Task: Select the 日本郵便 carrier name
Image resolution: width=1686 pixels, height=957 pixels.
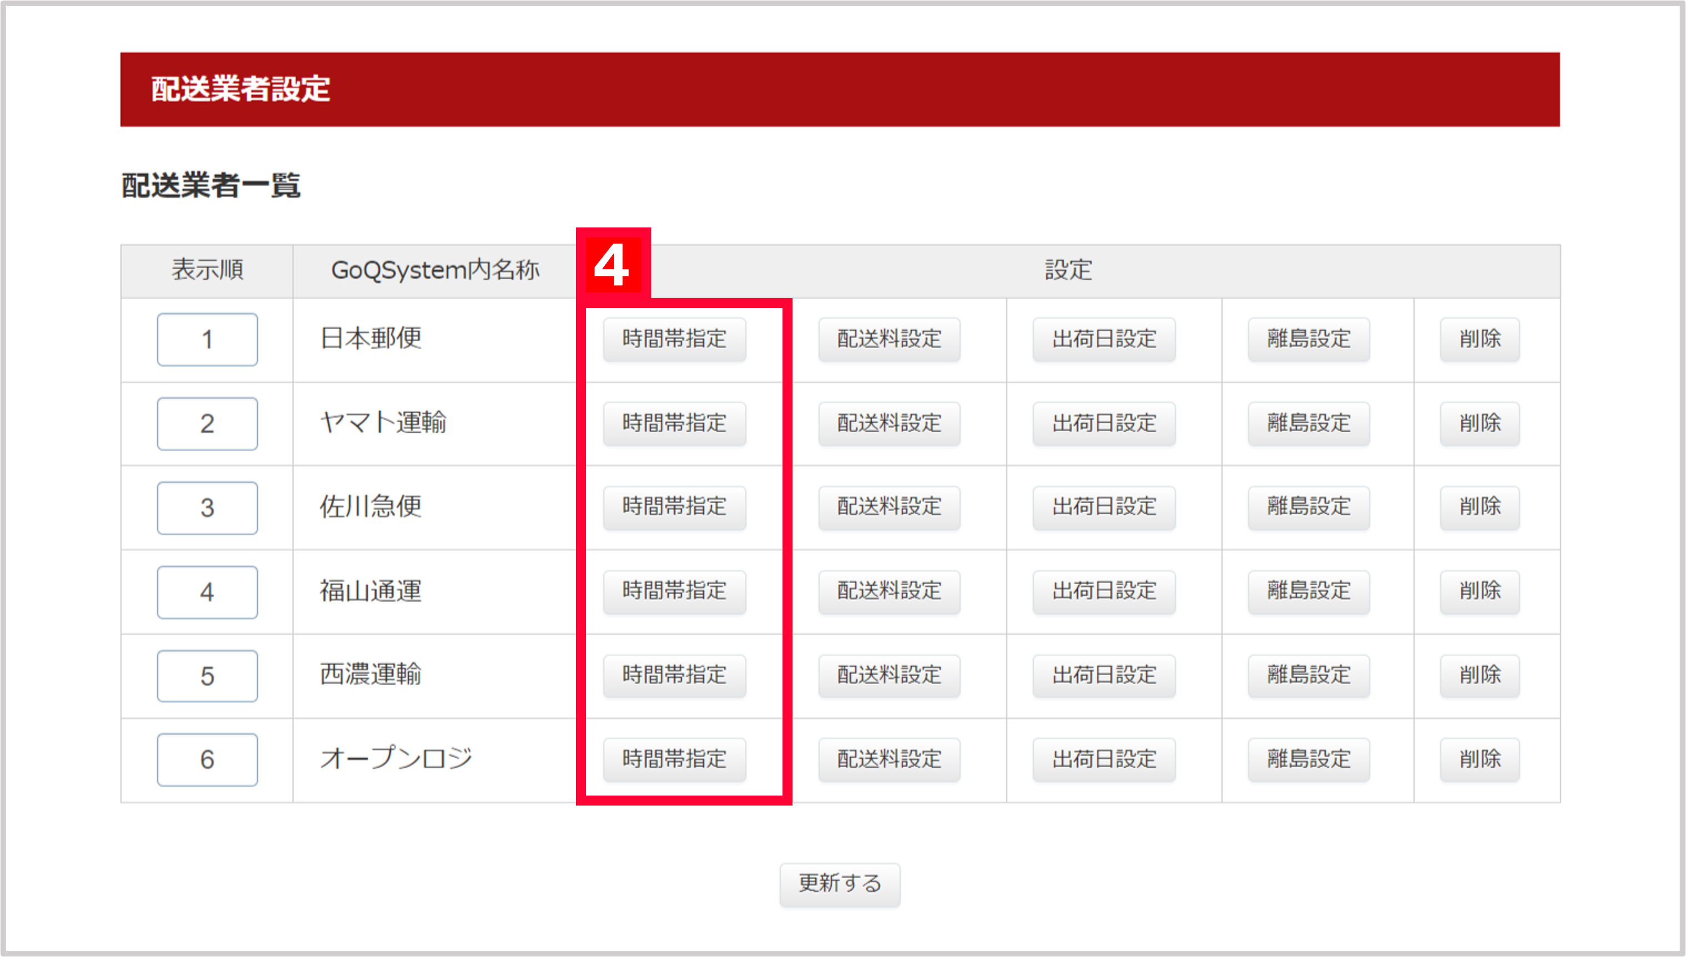Action: tap(371, 338)
